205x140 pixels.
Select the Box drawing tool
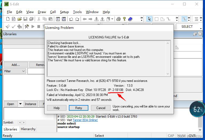[156, 19]
